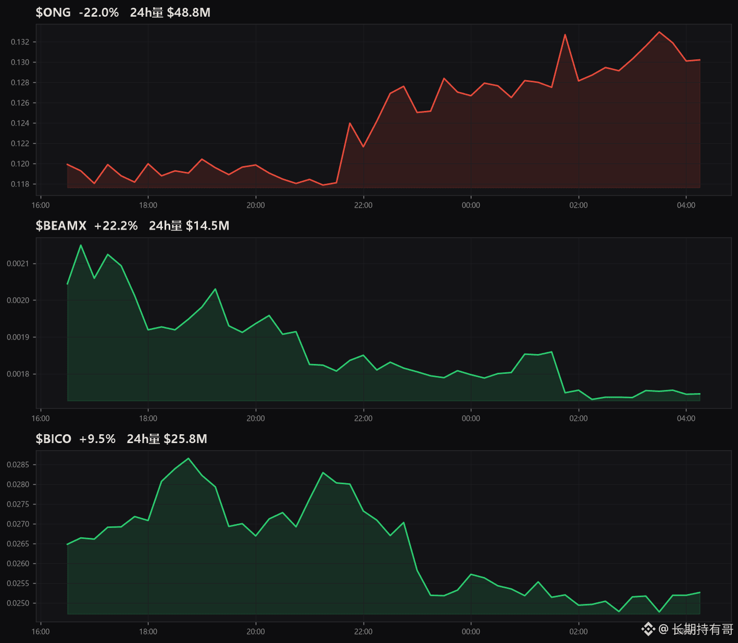Click the $BICO ticker title
This screenshot has width=738, height=643.
[x=54, y=439]
